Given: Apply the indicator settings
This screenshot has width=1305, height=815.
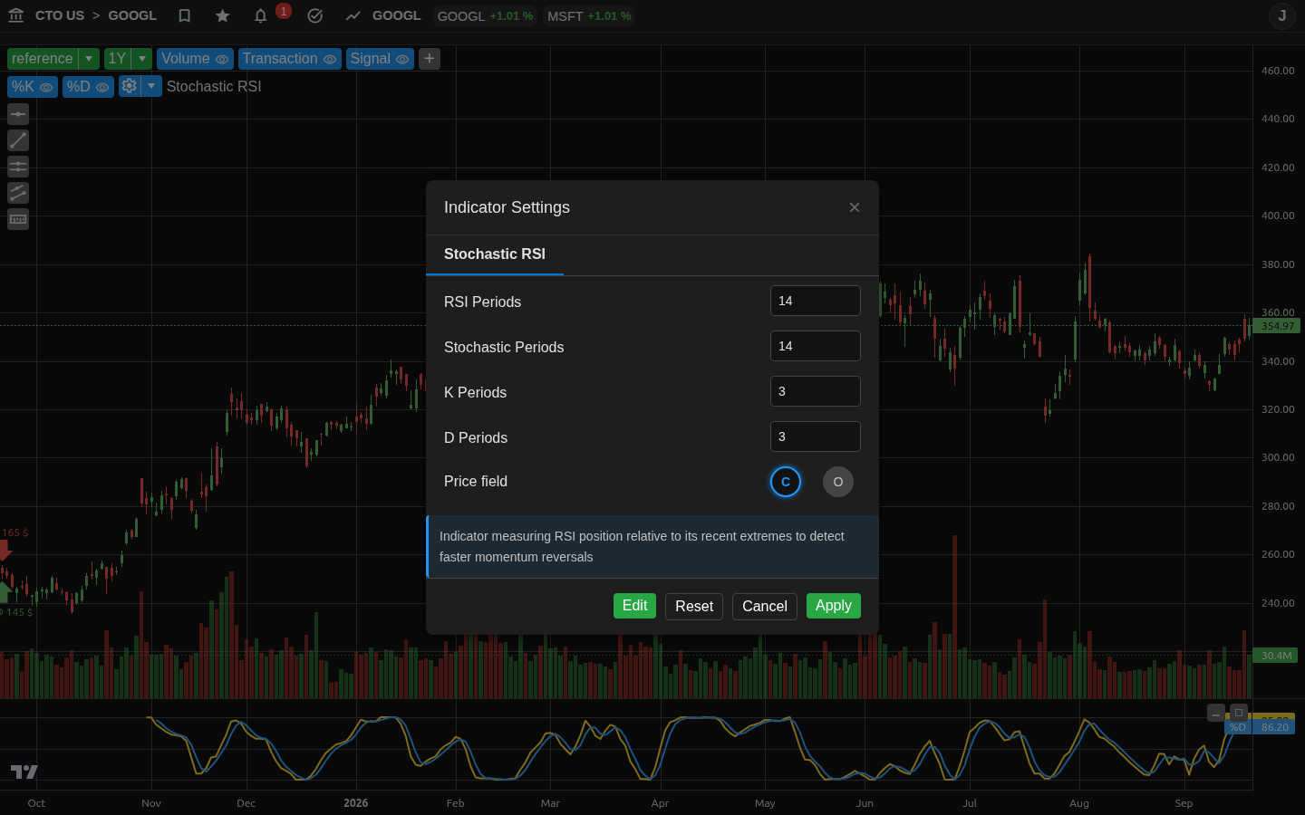Looking at the screenshot, I should (834, 606).
